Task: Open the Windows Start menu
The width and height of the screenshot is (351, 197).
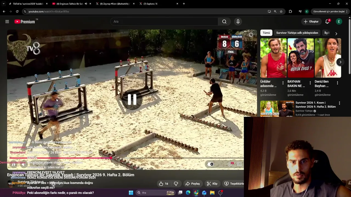Action: [131, 193]
